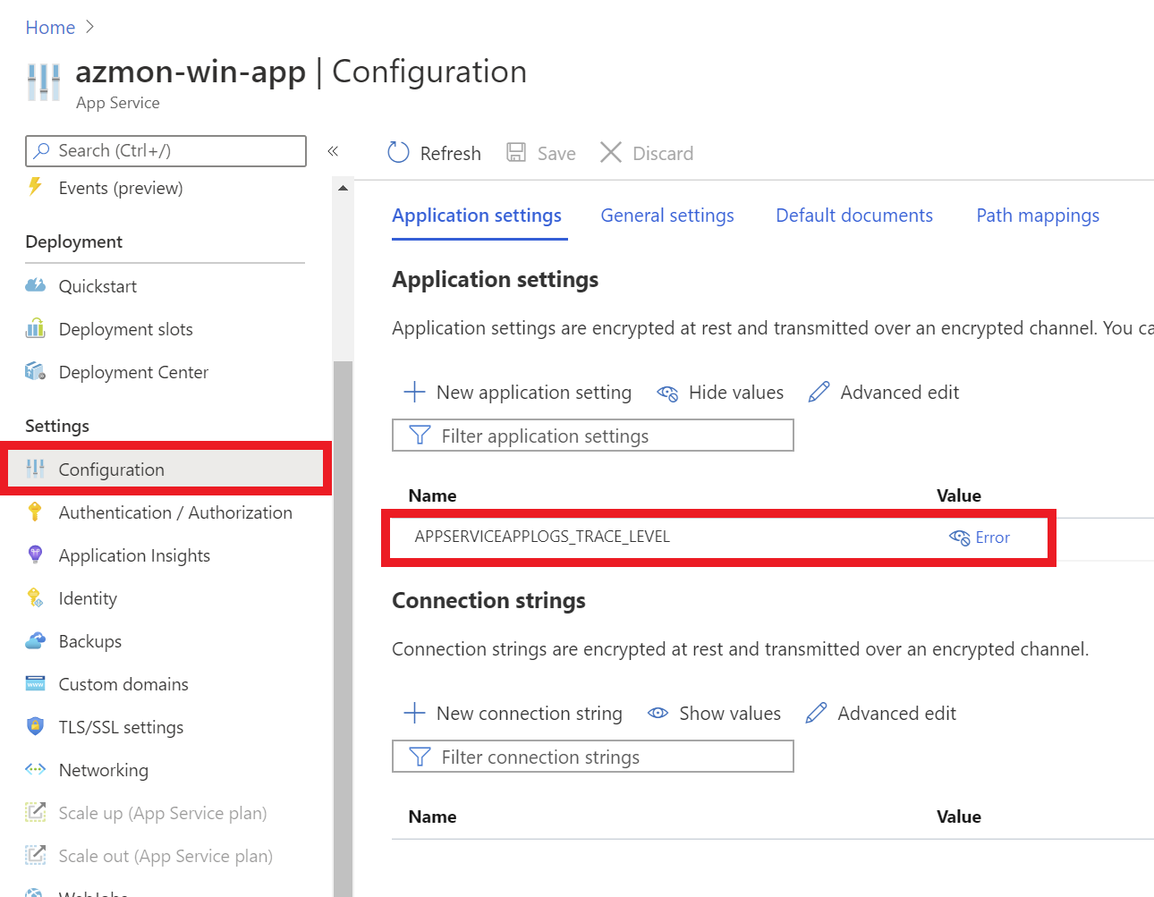Click the Backups cloud icon
The image size is (1154, 897).
click(35, 641)
